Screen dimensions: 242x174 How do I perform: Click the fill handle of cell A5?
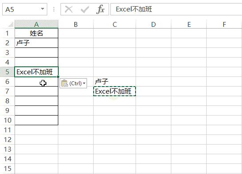pos(58,76)
